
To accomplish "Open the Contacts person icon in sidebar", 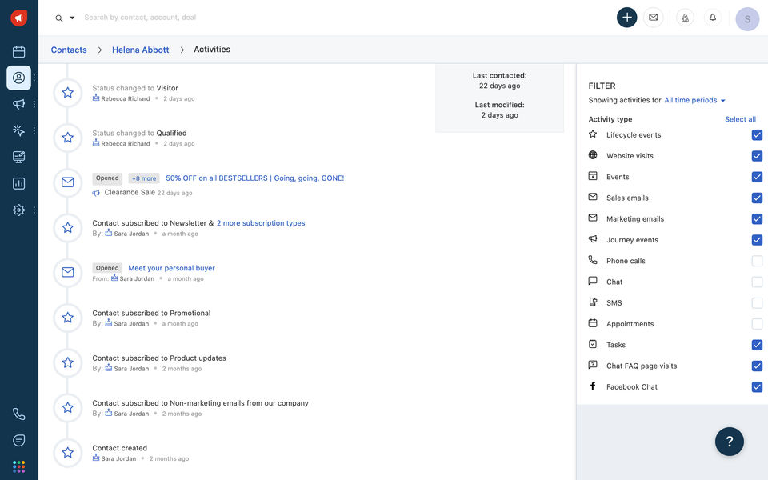I will pyautogui.click(x=18, y=78).
